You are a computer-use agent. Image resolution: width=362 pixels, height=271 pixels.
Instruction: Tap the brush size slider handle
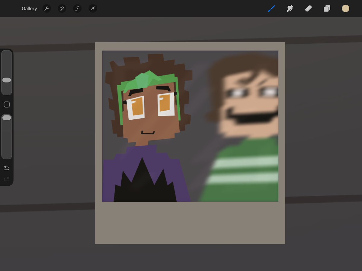click(x=6, y=80)
